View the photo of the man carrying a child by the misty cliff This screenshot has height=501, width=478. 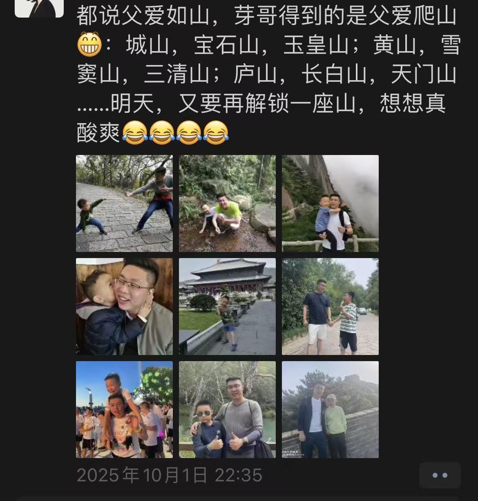click(x=330, y=203)
